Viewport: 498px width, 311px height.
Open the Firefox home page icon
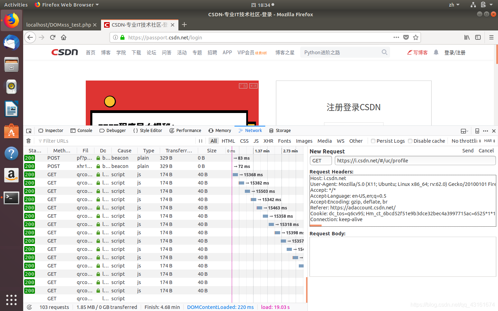[x=64, y=37]
